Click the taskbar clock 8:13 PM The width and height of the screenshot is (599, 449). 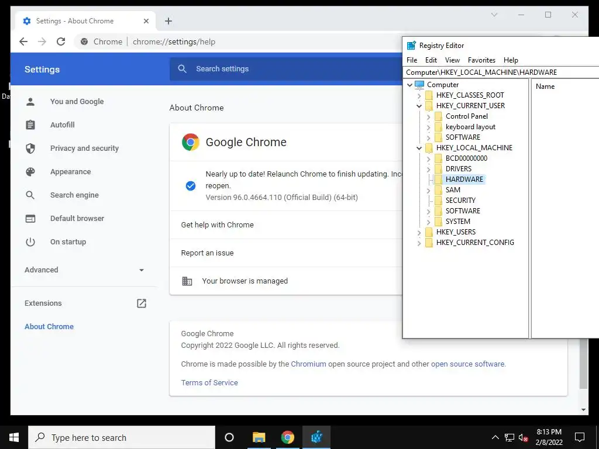[549, 432]
